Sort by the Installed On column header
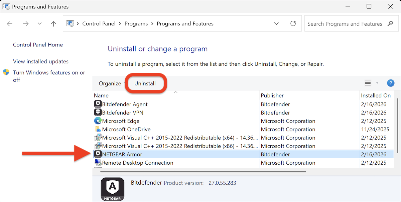 point(376,95)
